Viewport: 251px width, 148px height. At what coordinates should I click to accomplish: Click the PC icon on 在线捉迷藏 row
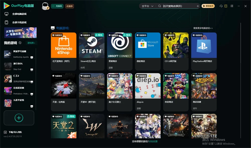[x=32, y=94]
